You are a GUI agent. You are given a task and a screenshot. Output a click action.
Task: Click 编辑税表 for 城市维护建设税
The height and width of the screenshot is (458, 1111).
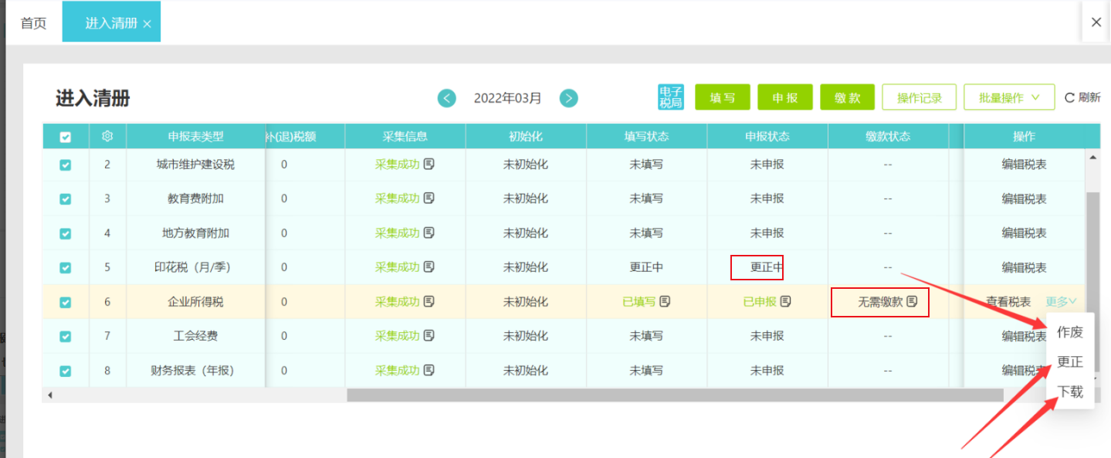pyautogui.click(x=1024, y=164)
